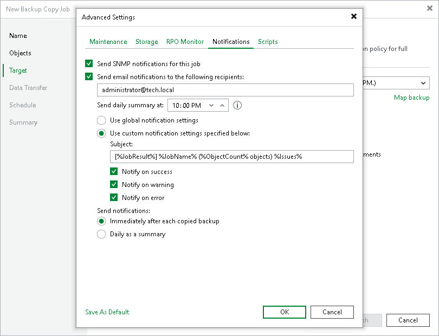Select the Data Transfer wizard step
Screen dimensions: 439x336
(28, 88)
